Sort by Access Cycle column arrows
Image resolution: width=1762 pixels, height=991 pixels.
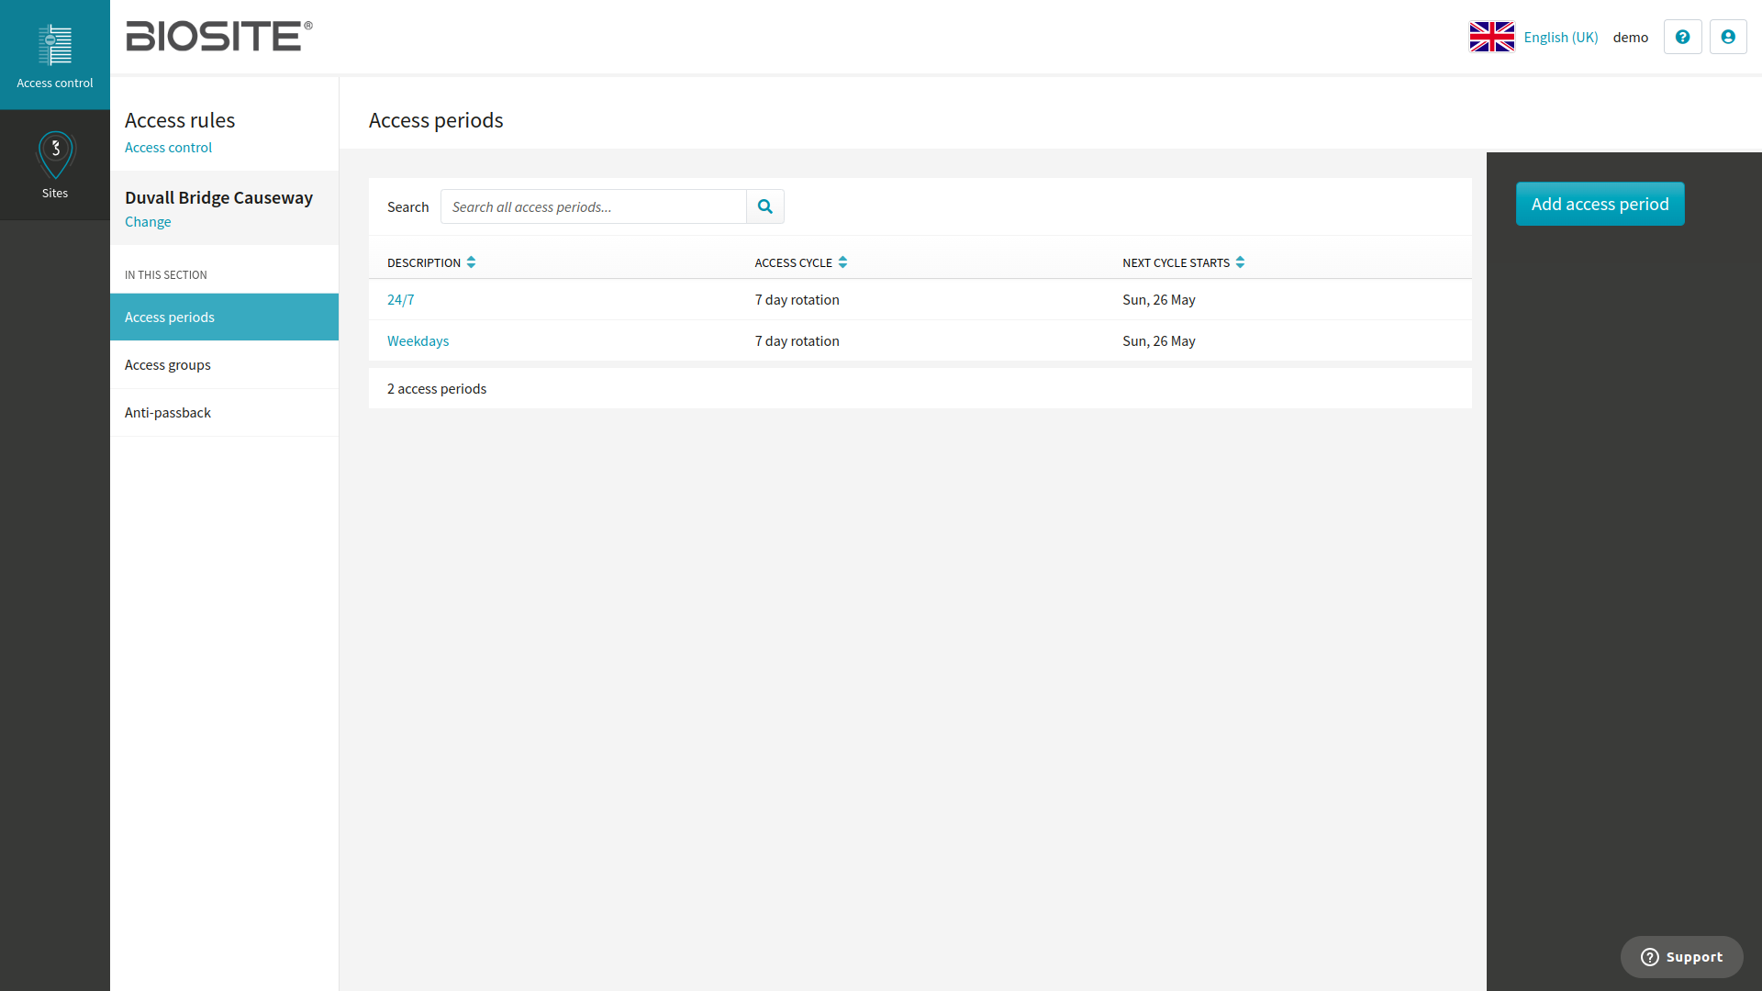tap(842, 262)
